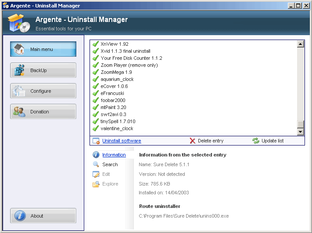The height and width of the screenshot is (233, 312).
Task: Click green checkmark beside Zoom Player
Action: (96, 65)
